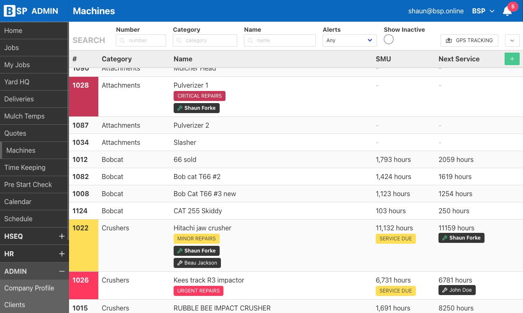The width and height of the screenshot is (523, 313).
Task: Click the Hitachi jaw crusher name
Action: [x=203, y=228]
